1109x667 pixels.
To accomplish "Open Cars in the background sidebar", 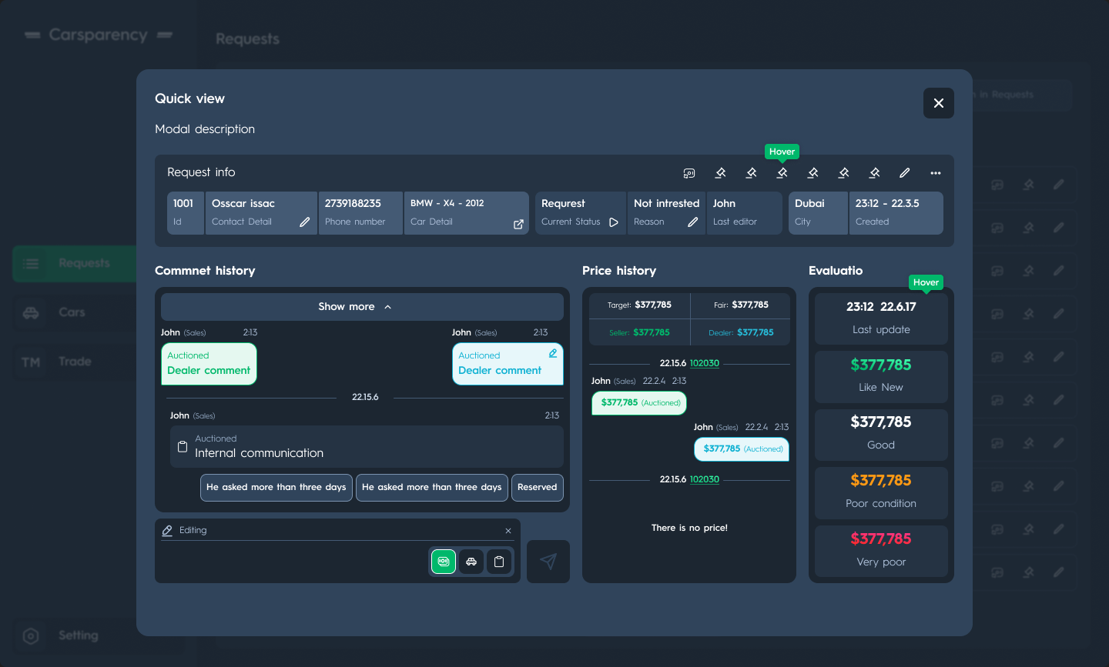I will coord(75,313).
